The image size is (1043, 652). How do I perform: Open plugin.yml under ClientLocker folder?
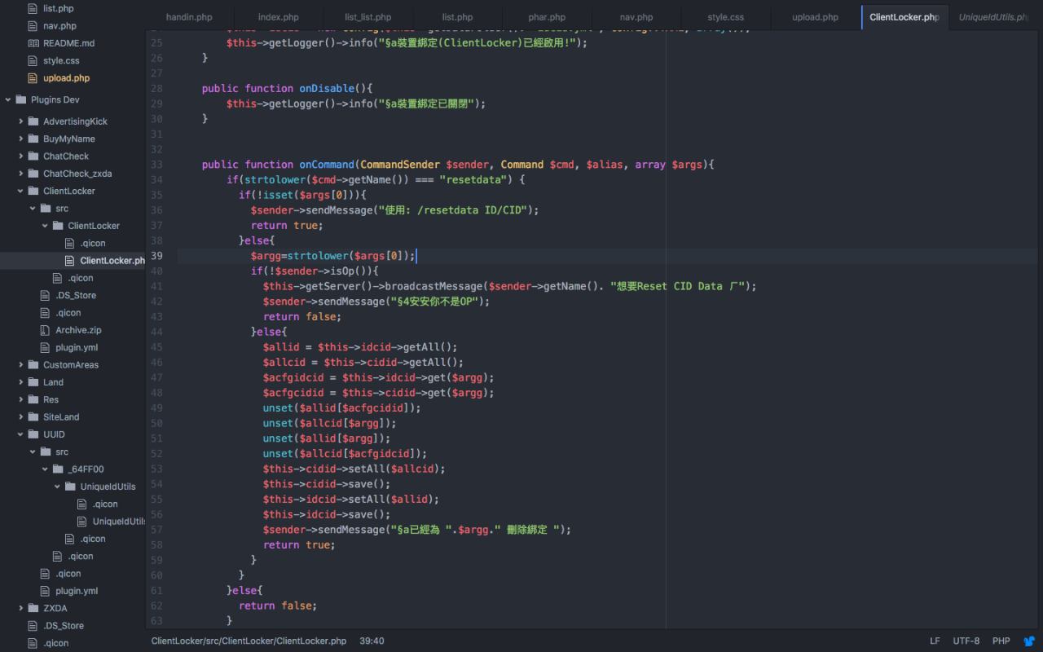coord(77,347)
